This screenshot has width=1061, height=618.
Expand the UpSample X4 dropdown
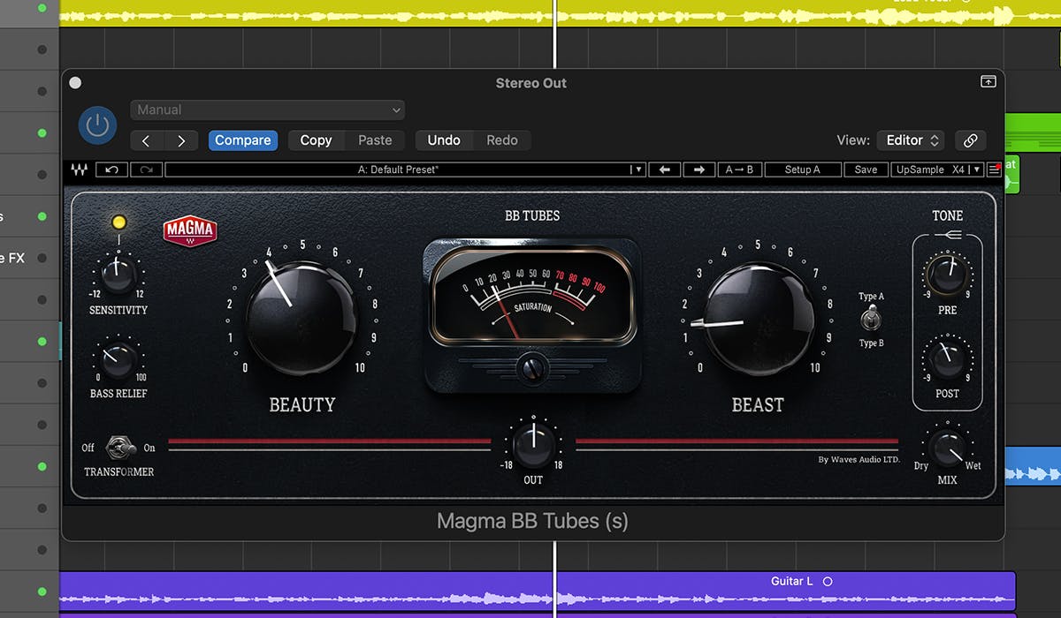pyautogui.click(x=937, y=170)
